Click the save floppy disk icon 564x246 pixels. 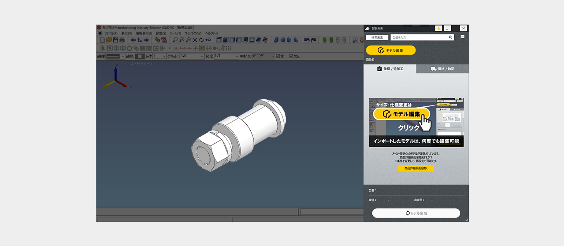coord(115,40)
